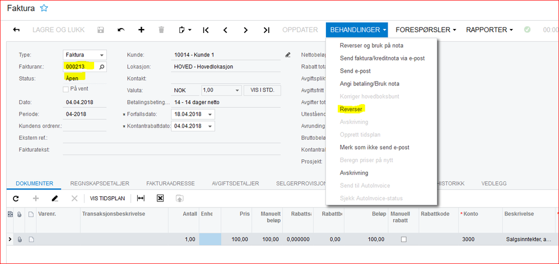This screenshot has width=559, height=264.
Task: Click the Kundens ordrenr. input field
Action: [85, 126]
